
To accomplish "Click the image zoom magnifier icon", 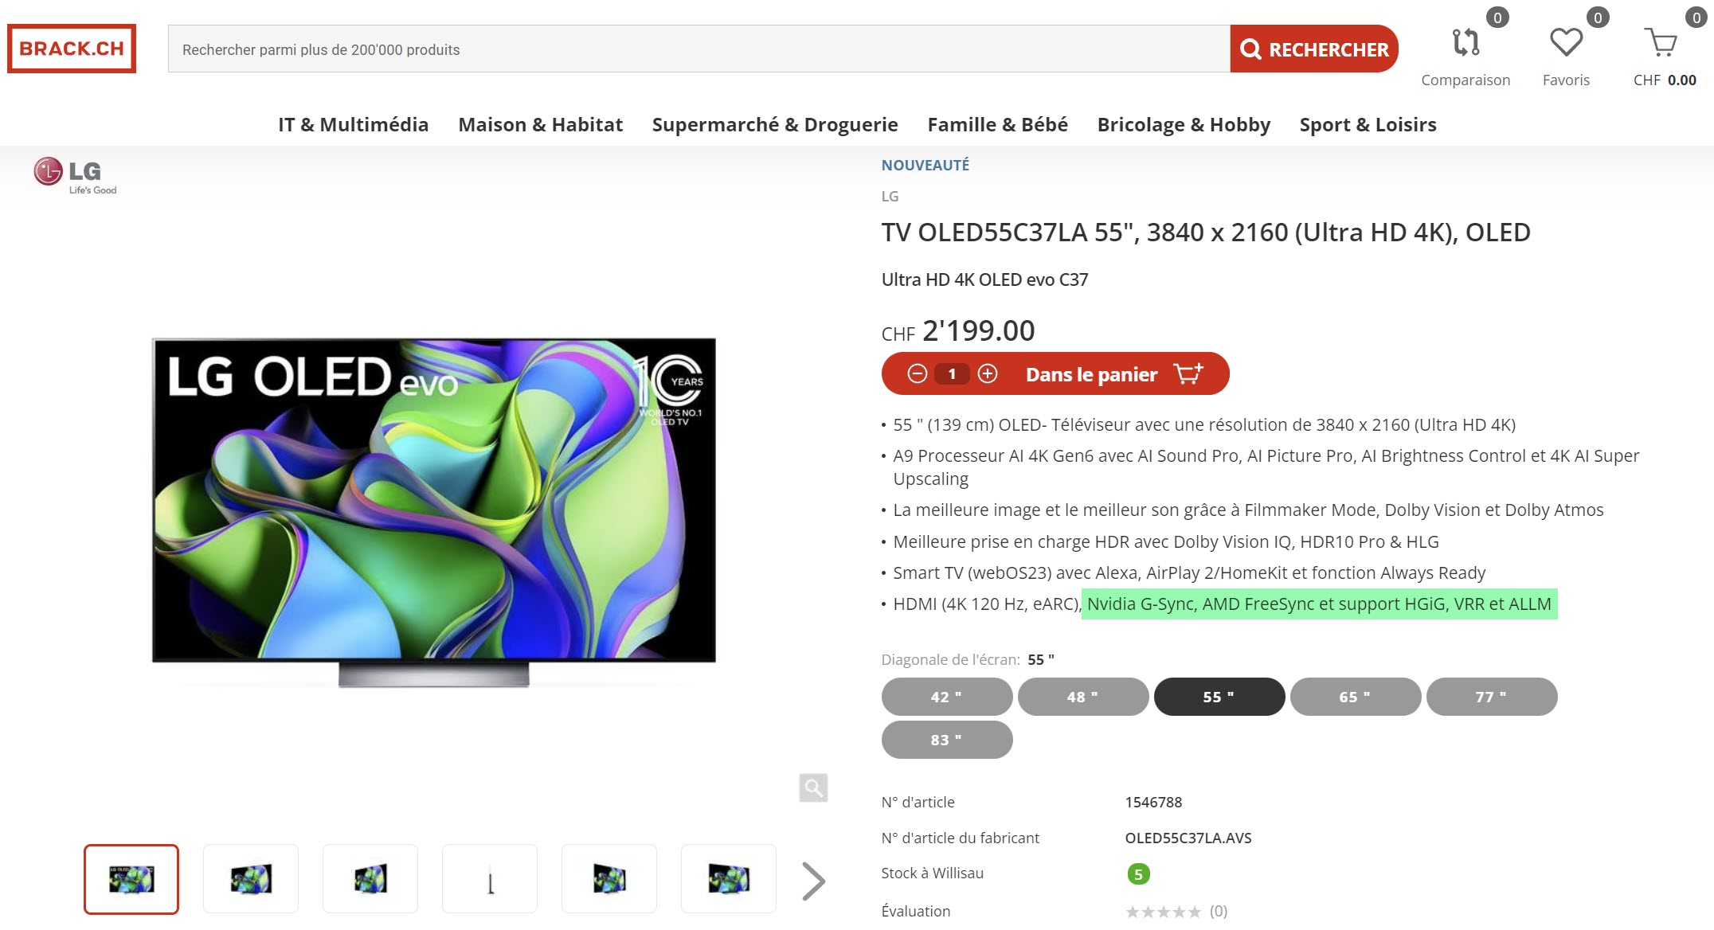I will (813, 787).
